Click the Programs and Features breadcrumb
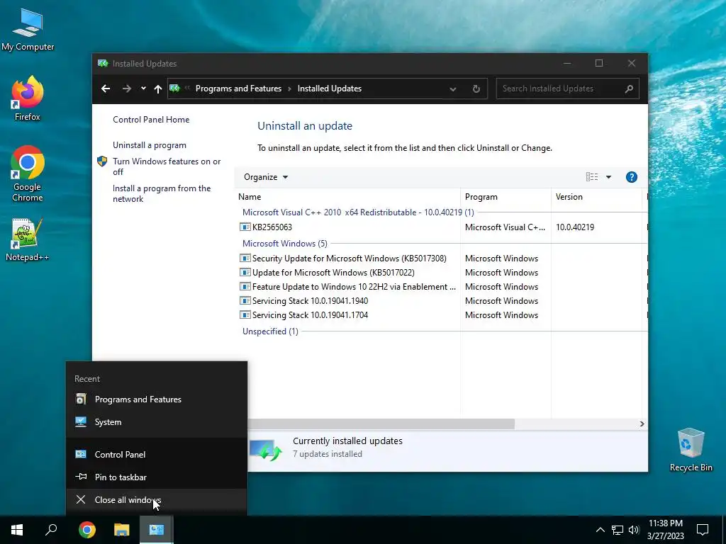726x544 pixels. click(238, 89)
